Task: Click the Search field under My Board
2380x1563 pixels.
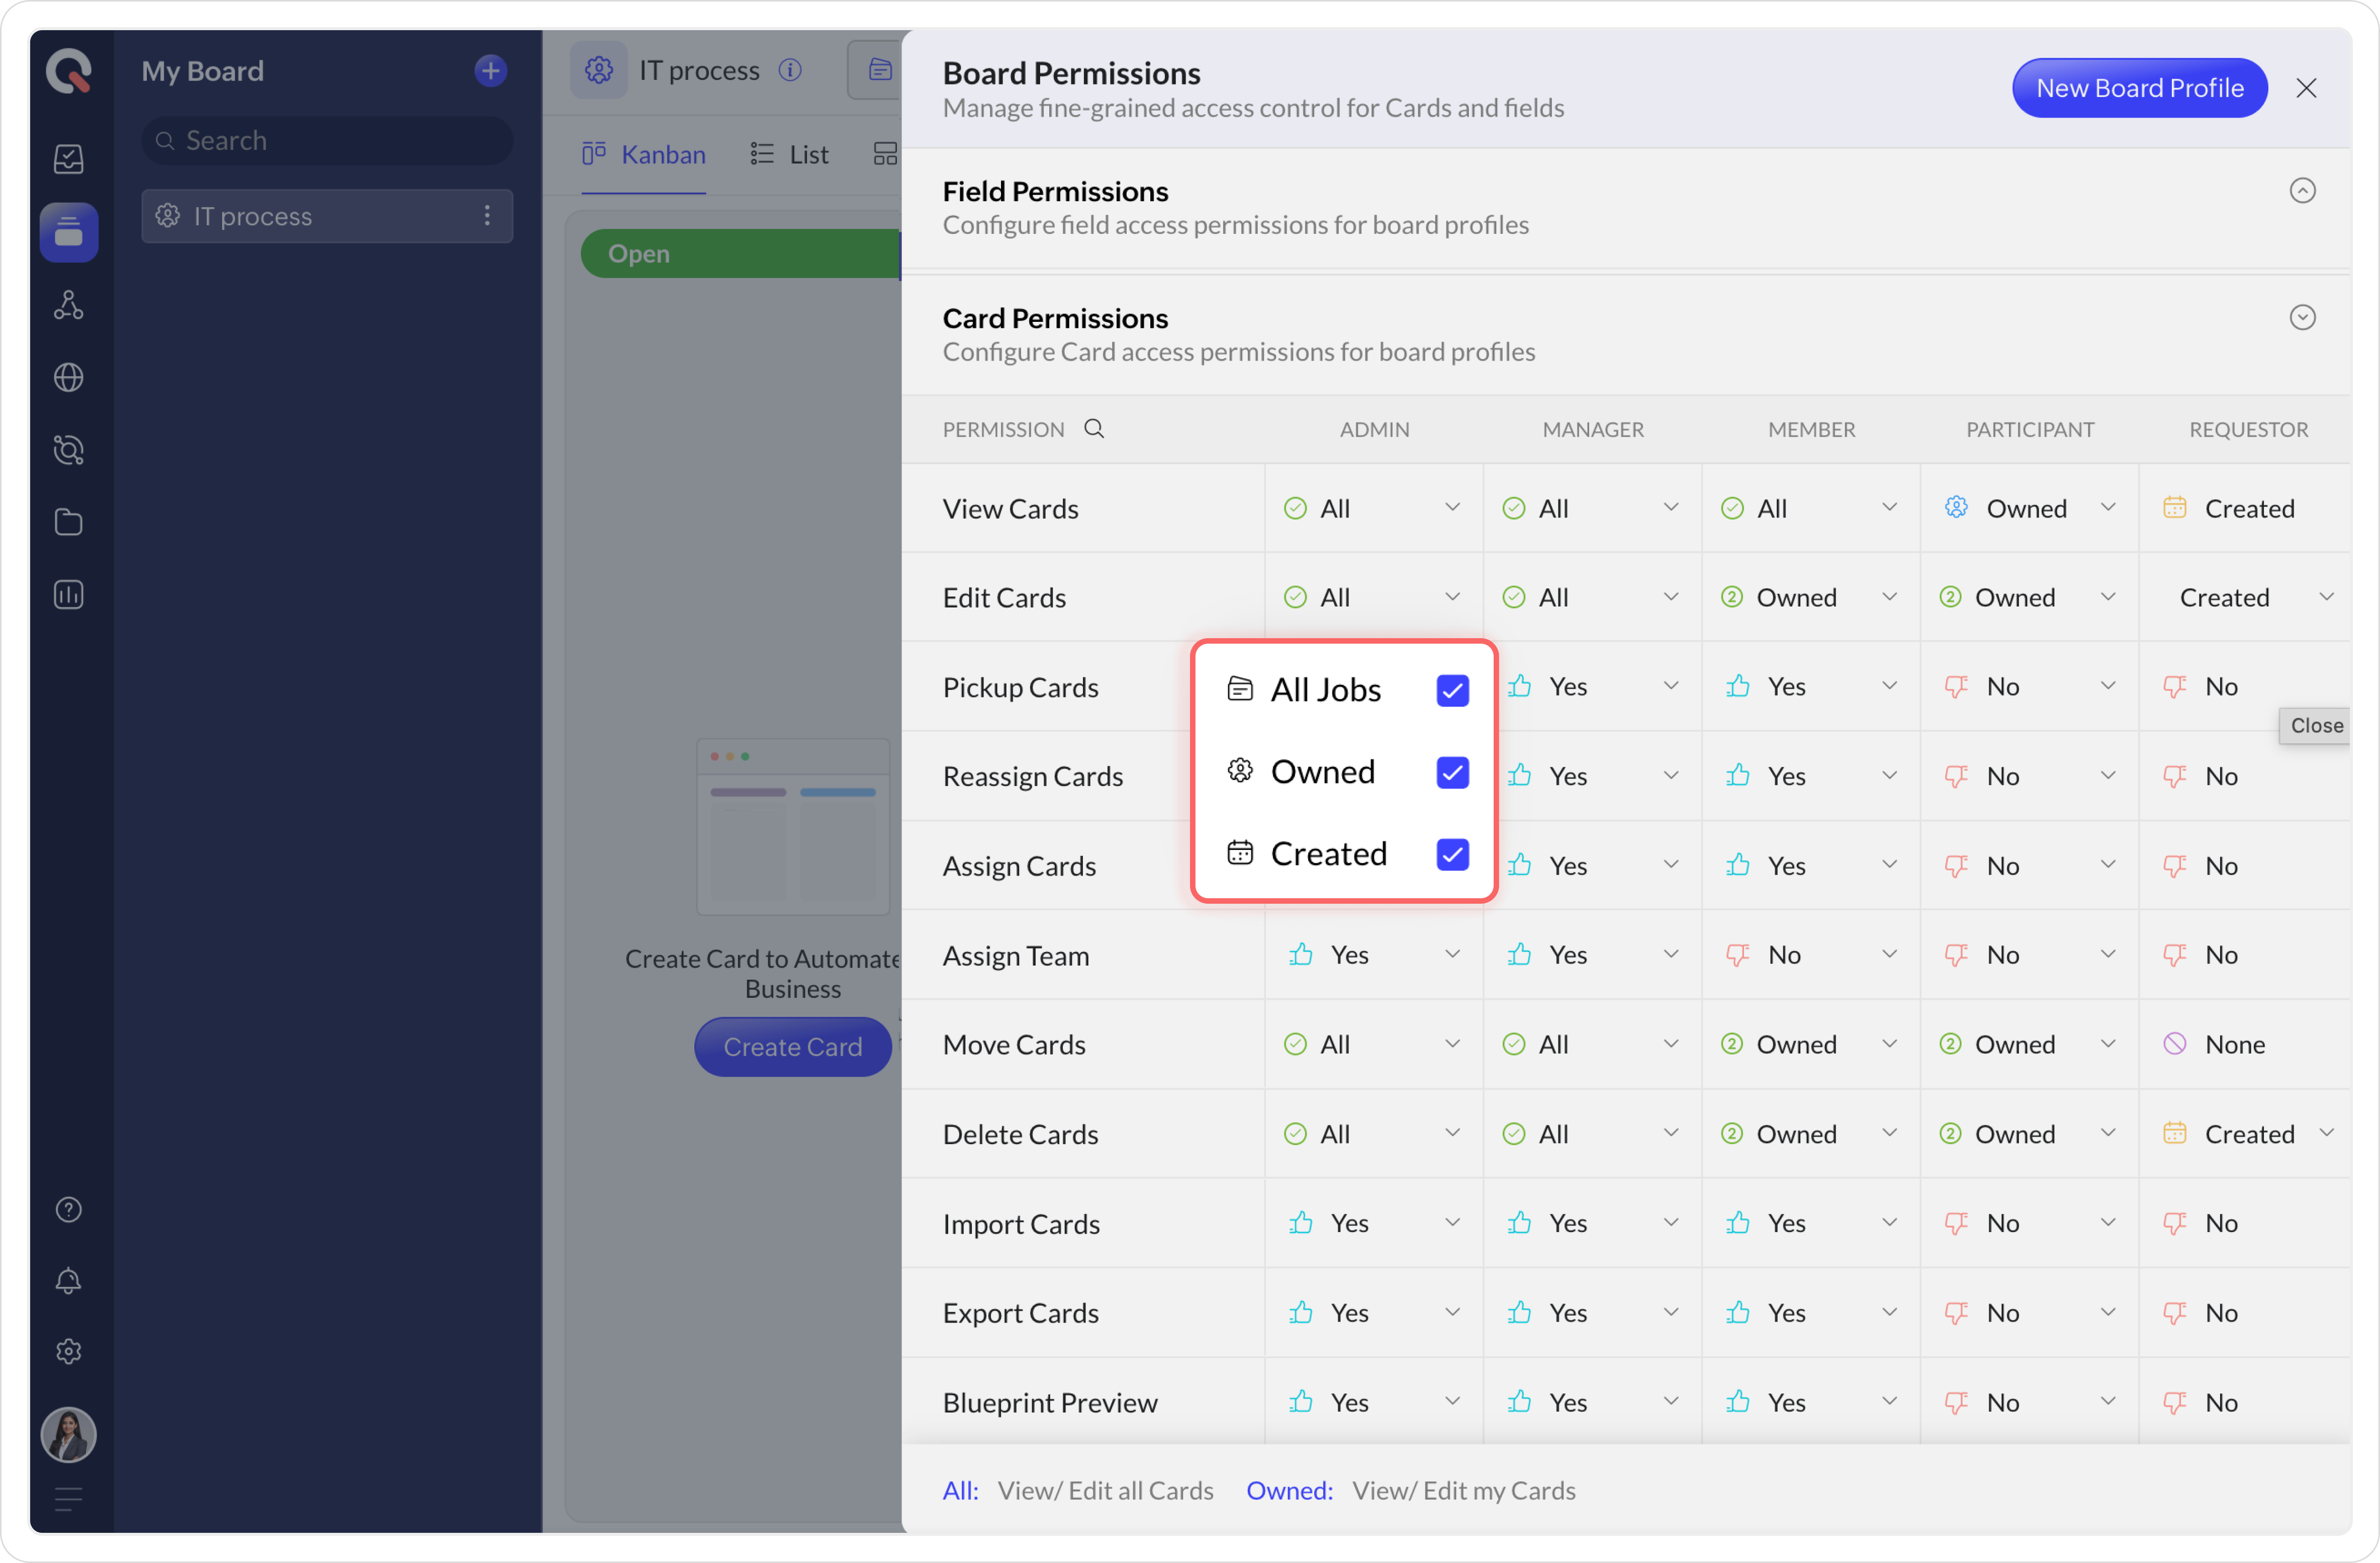Action: click(327, 141)
